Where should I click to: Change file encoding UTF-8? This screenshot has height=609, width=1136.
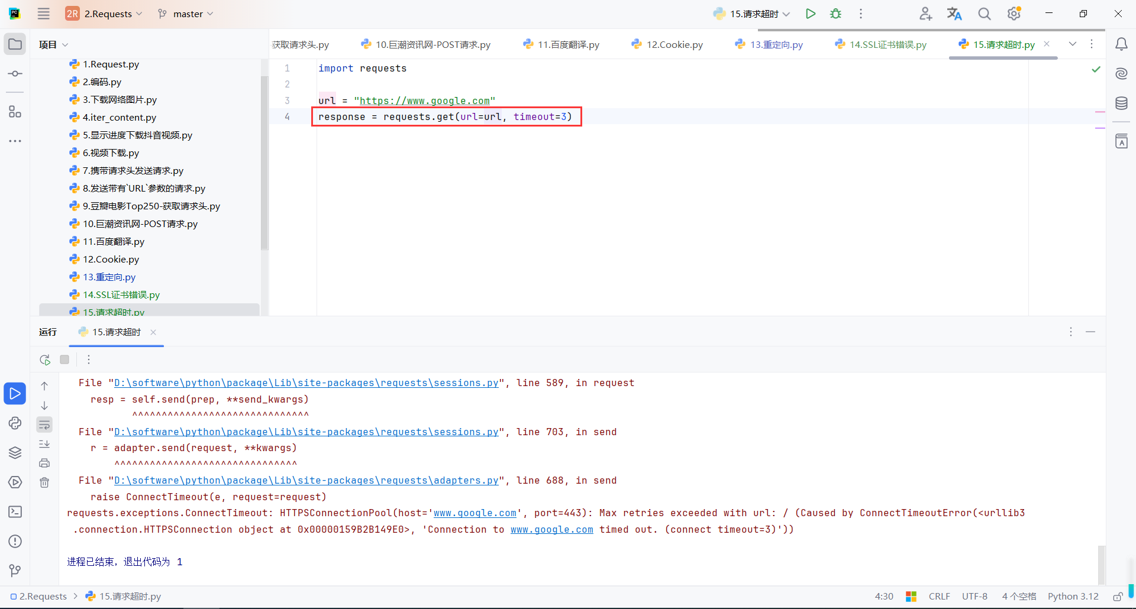click(x=974, y=597)
